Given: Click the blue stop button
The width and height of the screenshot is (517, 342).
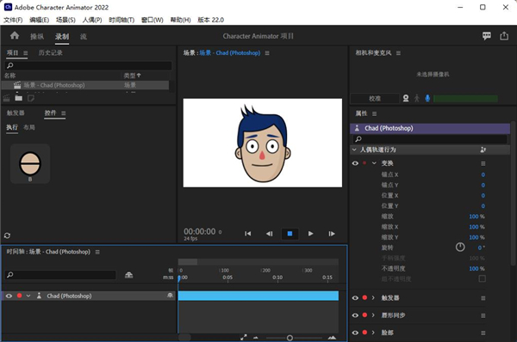Looking at the screenshot, I should (x=290, y=234).
